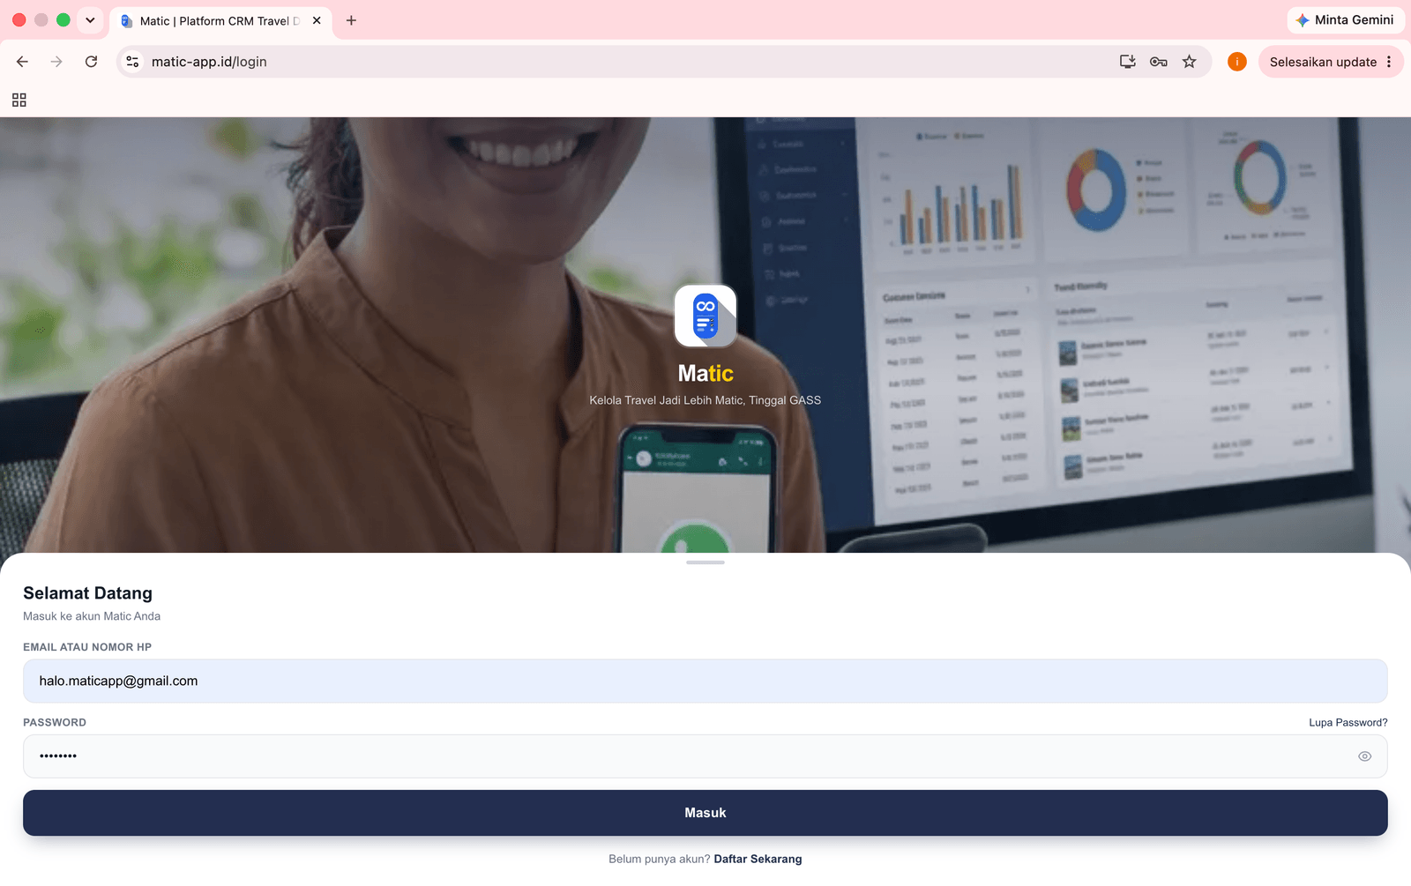Select the Matic Platform CRM Travel tab
This screenshot has width=1411, height=886.
[x=220, y=20]
